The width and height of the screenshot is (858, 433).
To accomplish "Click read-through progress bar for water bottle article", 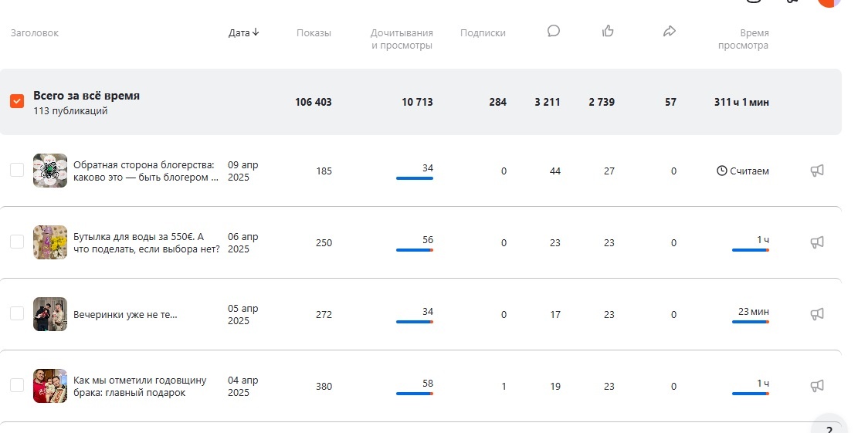I will click(x=415, y=250).
